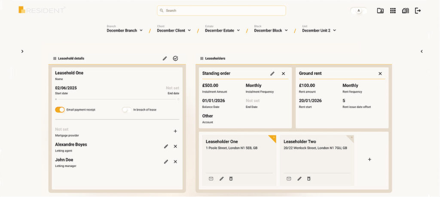Click the edit pencil for Leasehold details
This screenshot has height=197, width=440.
165,58
